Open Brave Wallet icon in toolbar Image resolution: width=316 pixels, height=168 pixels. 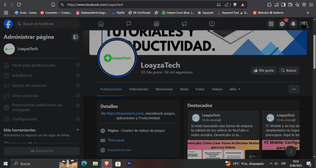point(290,4)
